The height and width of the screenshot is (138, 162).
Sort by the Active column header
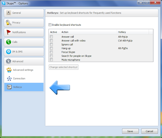coord(54,32)
